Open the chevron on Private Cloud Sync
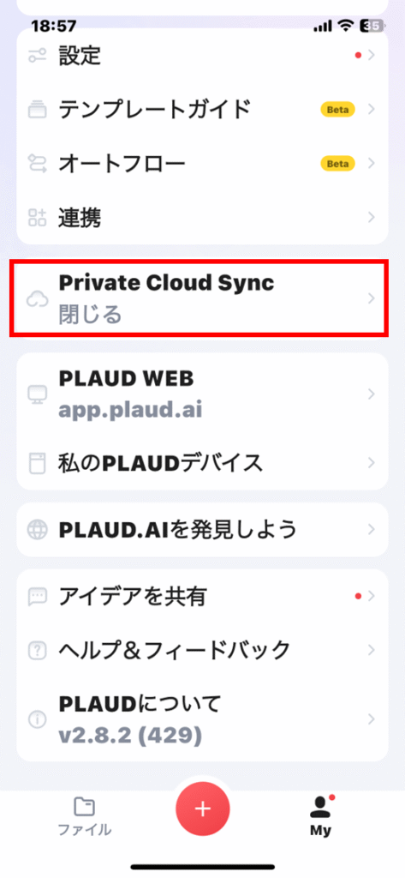The image size is (405, 878). [x=371, y=298]
